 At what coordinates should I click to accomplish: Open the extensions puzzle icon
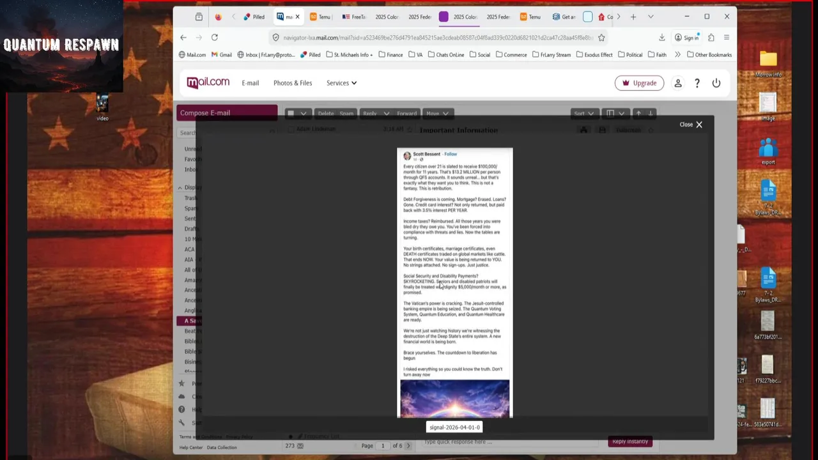coord(711,38)
